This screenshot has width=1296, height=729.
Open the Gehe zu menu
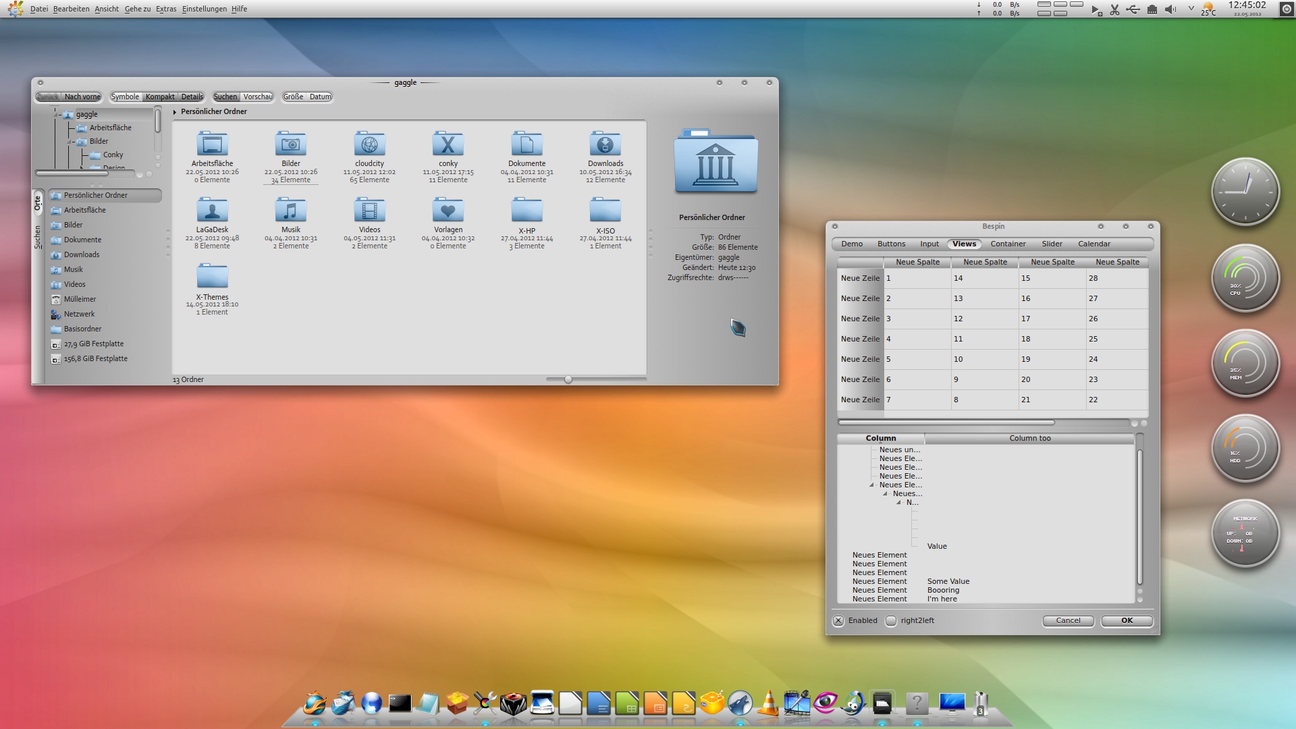(x=138, y=9)
